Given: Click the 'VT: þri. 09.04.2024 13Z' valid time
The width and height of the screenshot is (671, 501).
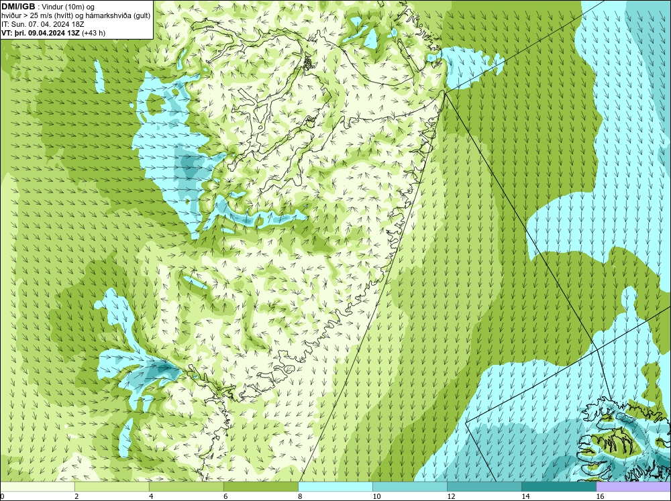Looking at the screenshot, I should point(40,33).
